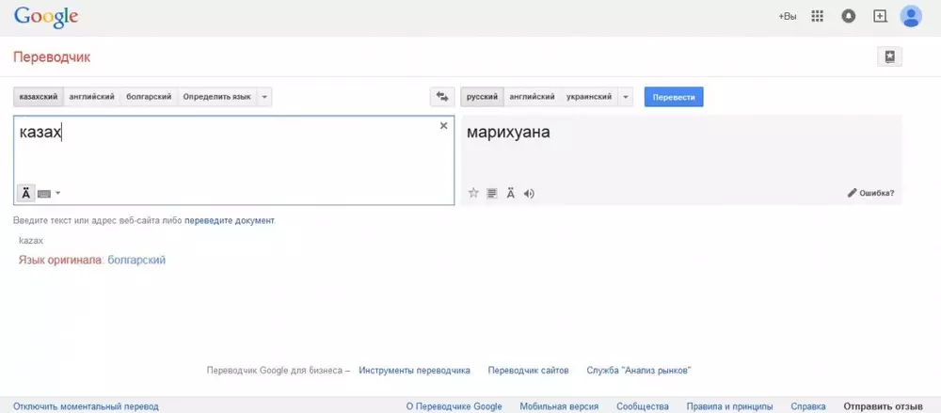The image size is (941, 413).
Task: Toggle transliteration Ä icon under translation
Action: coord(510,194)
